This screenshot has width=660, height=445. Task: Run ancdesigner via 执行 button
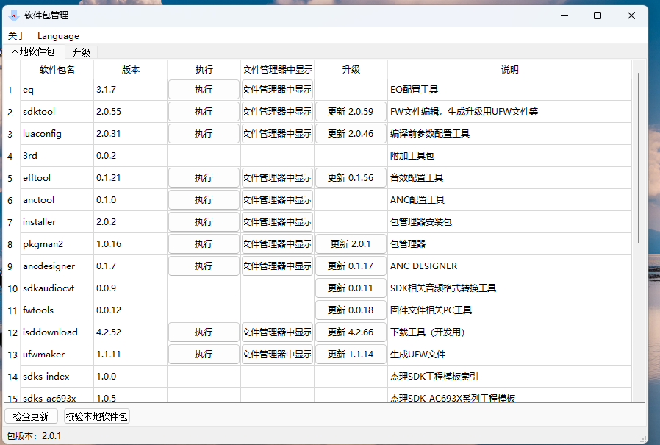(x=204, y=266)
